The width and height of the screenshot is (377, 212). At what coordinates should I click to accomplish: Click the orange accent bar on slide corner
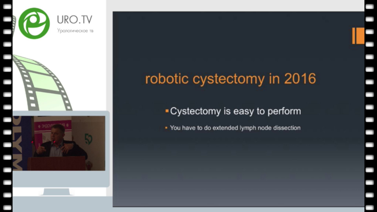tap(358, 36)
